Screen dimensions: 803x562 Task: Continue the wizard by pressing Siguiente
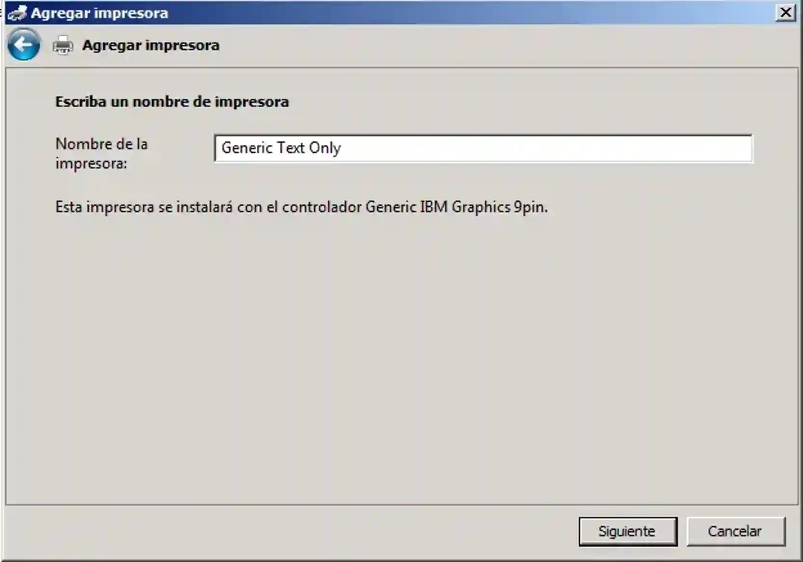(627, 531)
